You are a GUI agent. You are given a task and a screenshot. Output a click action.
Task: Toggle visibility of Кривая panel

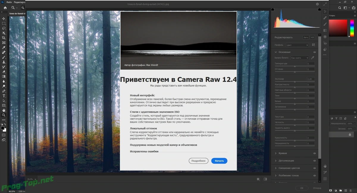[314, 153]
